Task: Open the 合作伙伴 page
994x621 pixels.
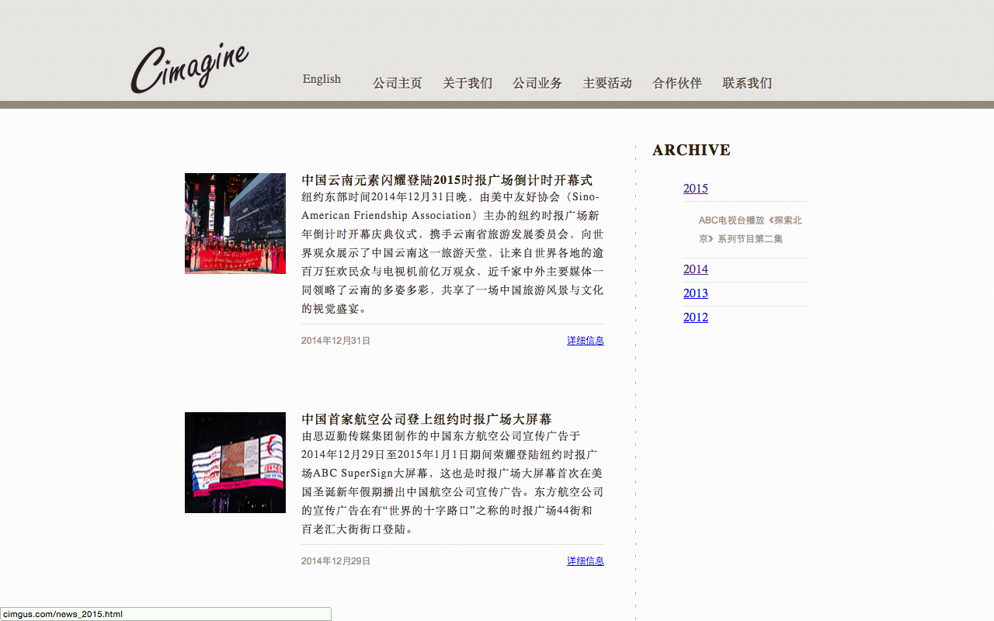Action: [677, 83]
